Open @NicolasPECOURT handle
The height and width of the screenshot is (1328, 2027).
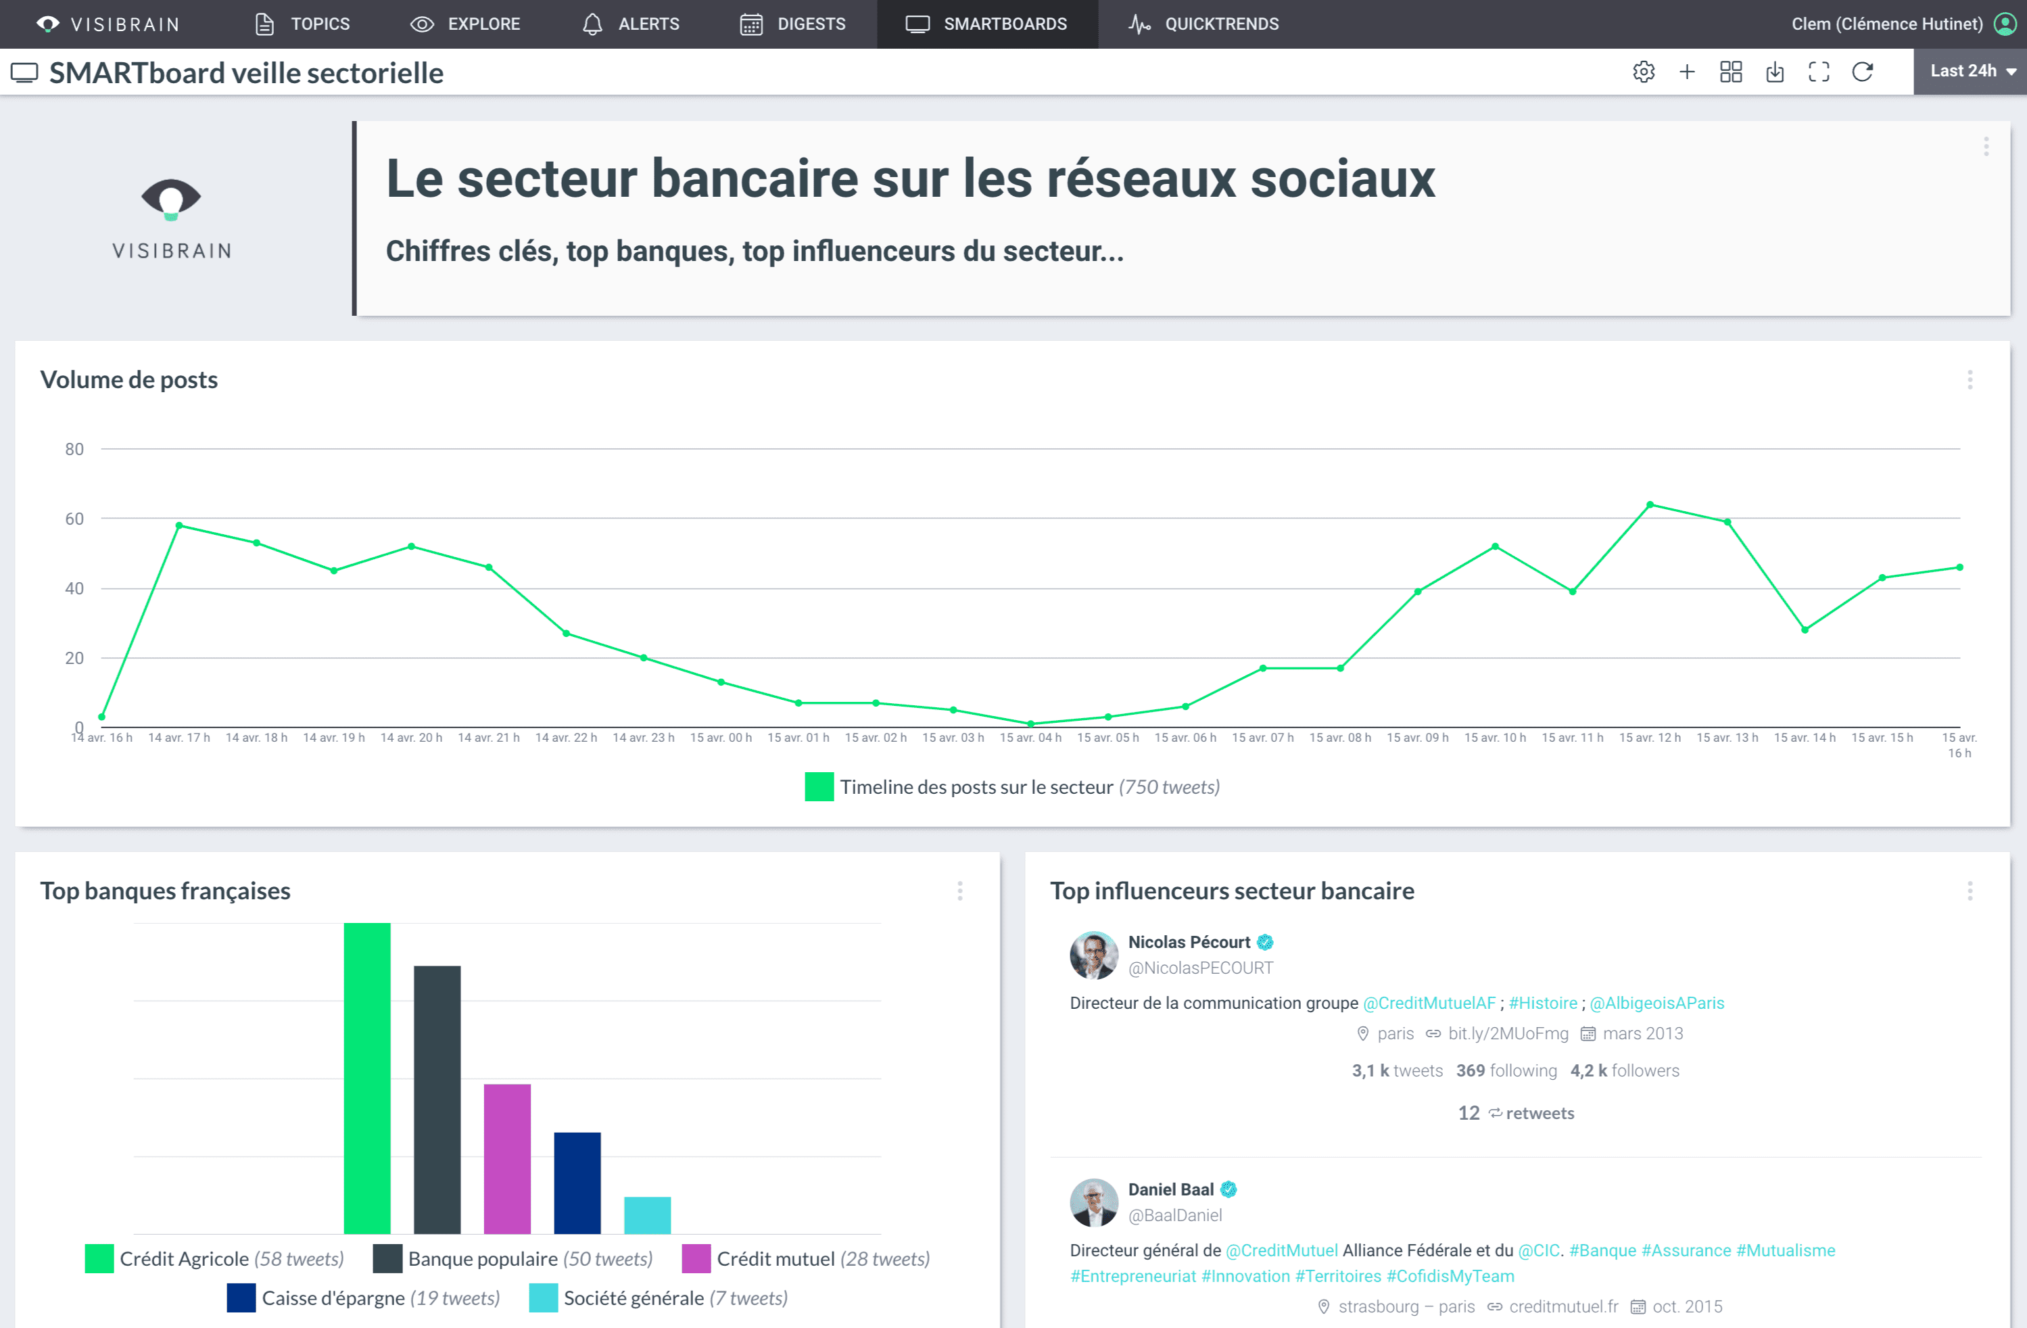pyautogui.click(x=1200, y=968)
